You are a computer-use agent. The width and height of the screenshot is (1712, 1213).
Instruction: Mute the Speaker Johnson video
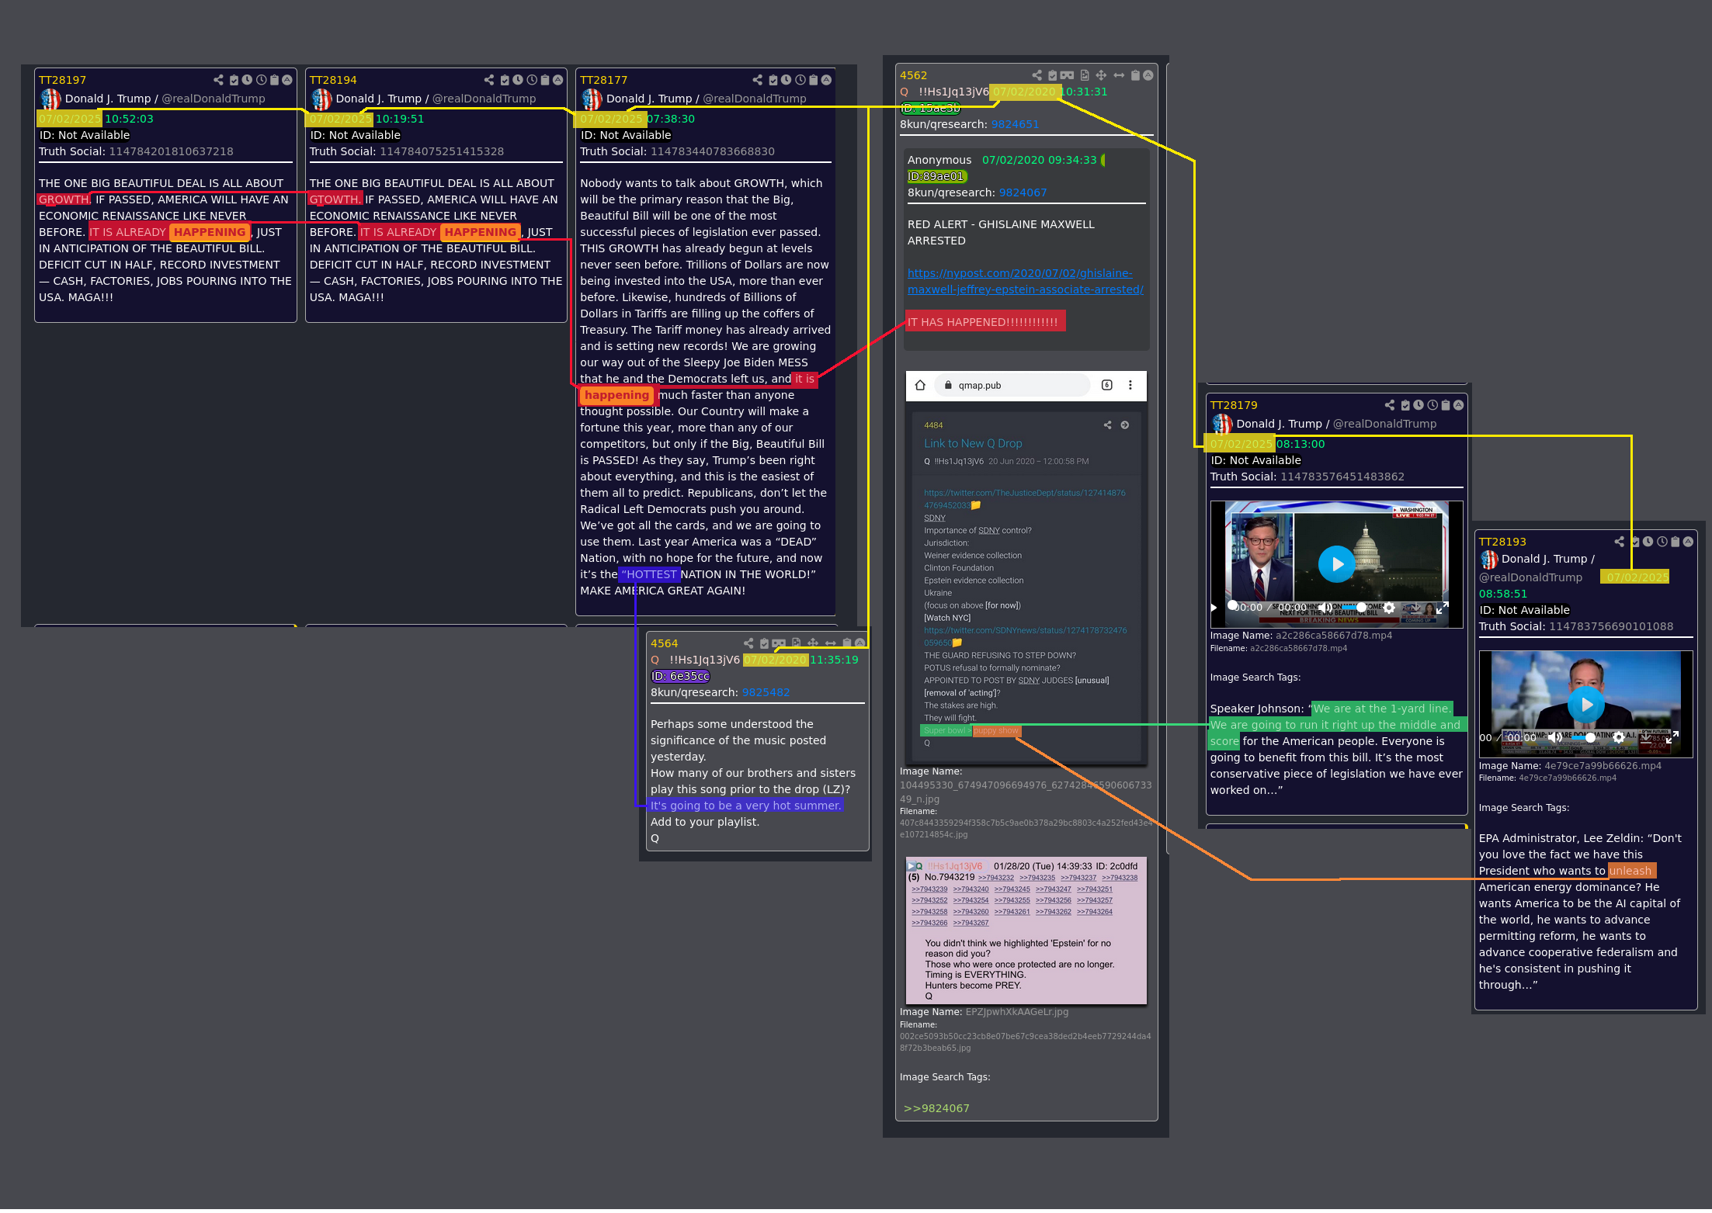(1325, 608)
